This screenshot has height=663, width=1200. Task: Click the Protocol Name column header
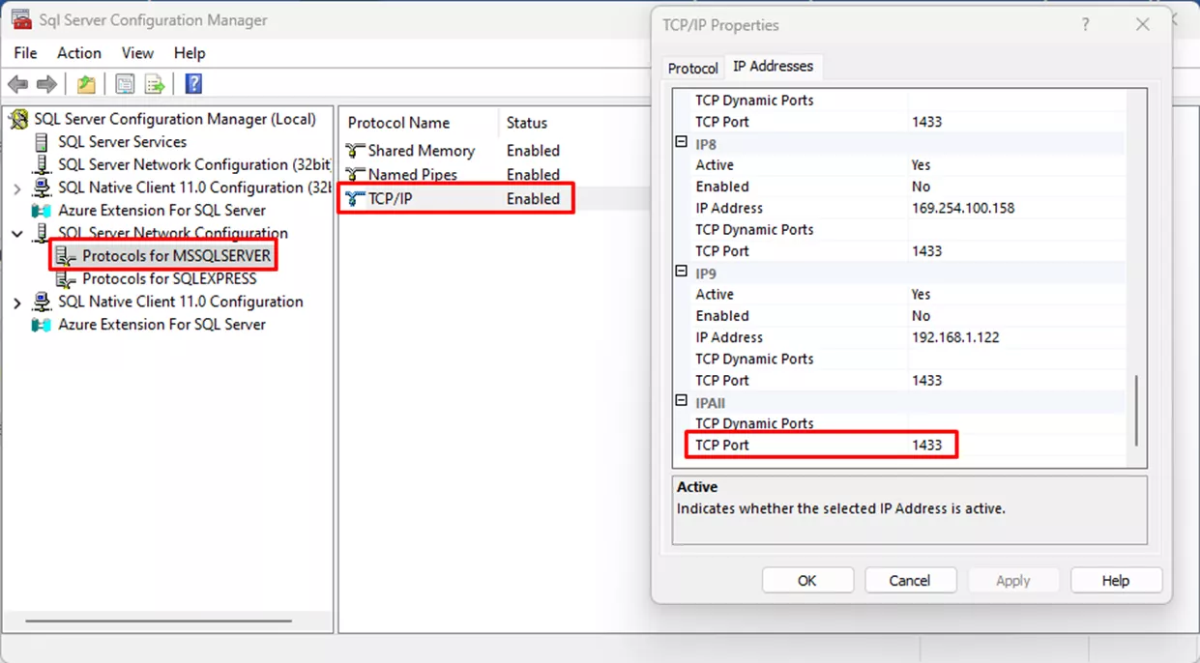(419, 123)
